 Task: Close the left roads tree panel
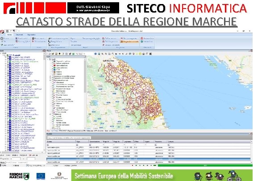tap(44, 51)
